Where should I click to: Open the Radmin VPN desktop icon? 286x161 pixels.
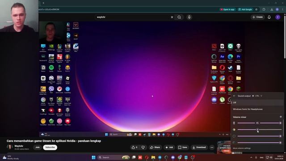[x=214, y=79]
